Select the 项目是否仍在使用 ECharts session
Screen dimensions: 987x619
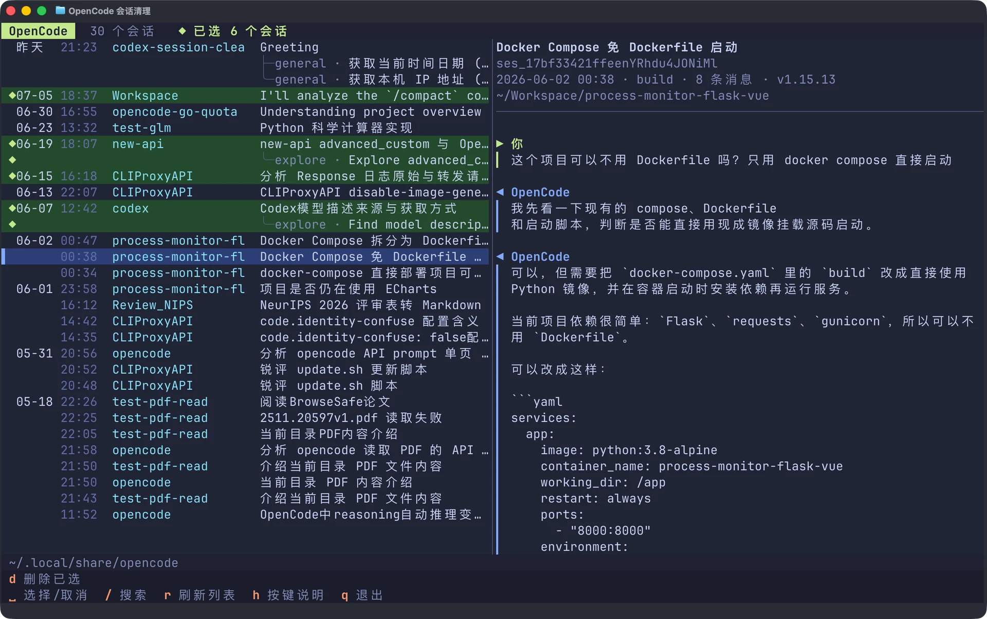pyautogui.click(x=246, y=289)
